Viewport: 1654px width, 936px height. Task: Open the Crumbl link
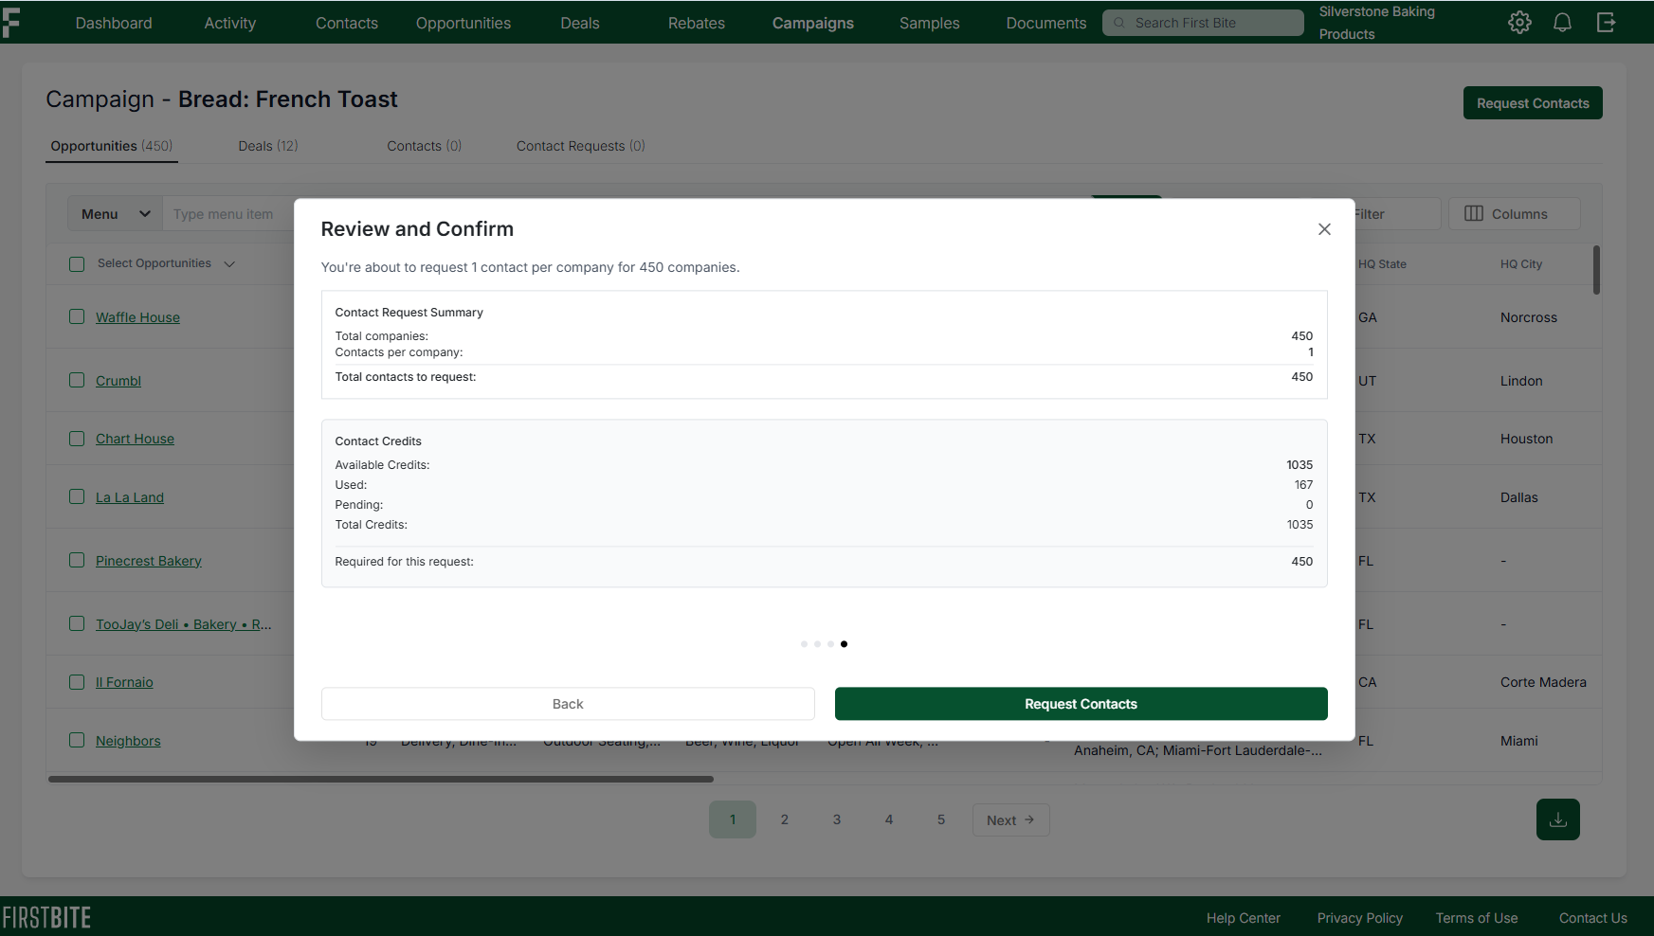118,381
